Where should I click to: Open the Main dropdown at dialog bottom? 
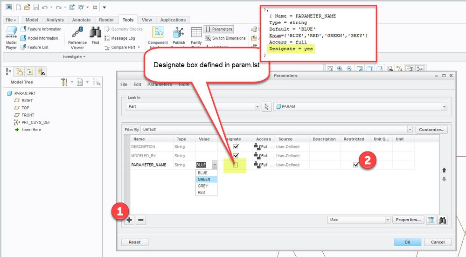388,220
